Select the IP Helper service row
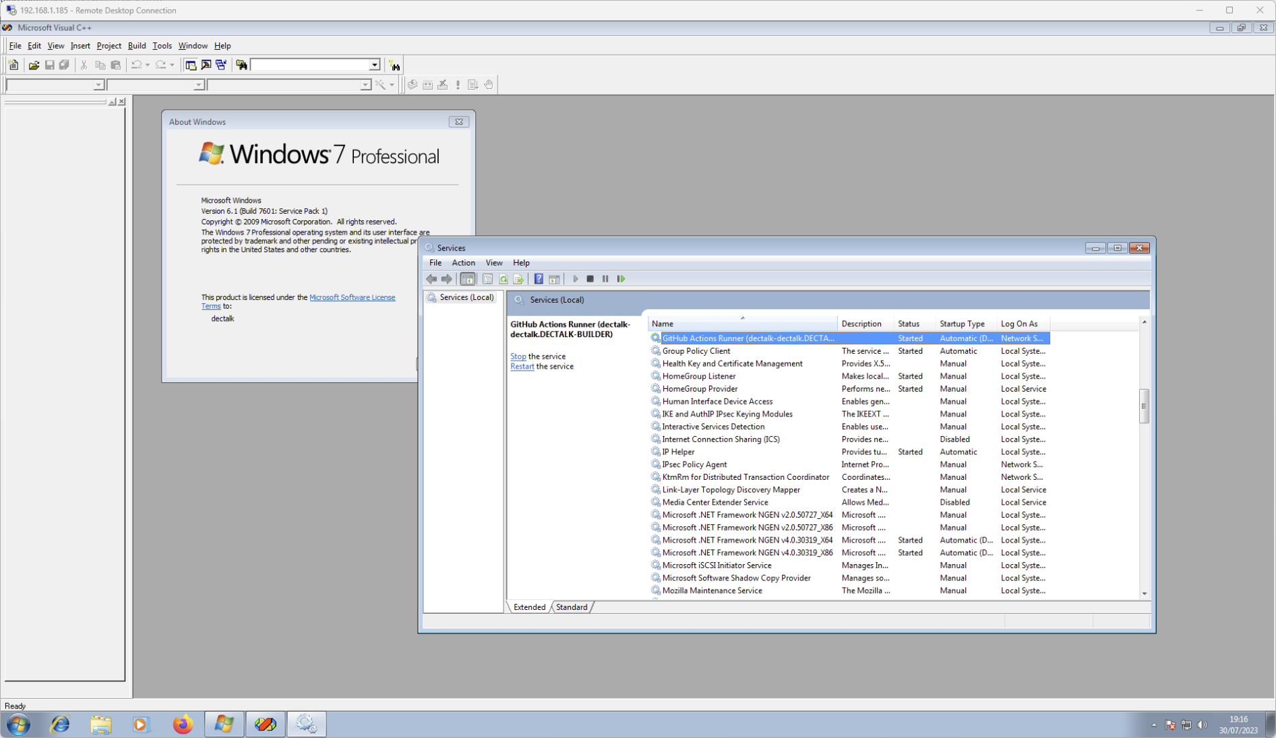Image resolution: width=1276 pixels, height=738 pixels. click(x=849, y=452)
